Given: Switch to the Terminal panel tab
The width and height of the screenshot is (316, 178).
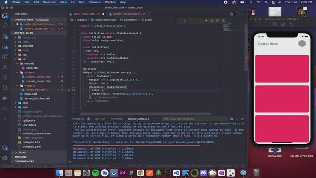Looking at the screenshot, I should [117, 119].
